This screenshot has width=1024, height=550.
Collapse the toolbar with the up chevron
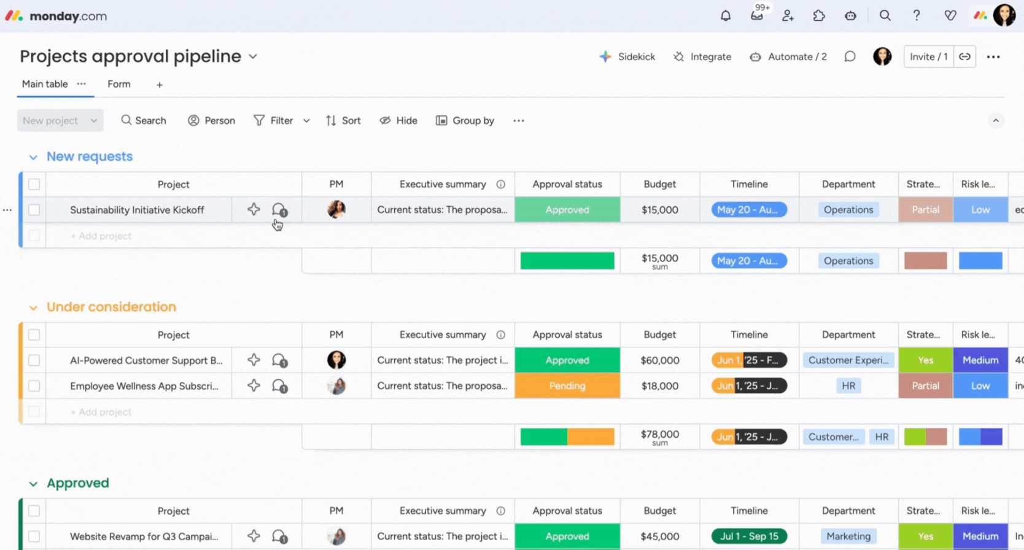tap(996, 121)
